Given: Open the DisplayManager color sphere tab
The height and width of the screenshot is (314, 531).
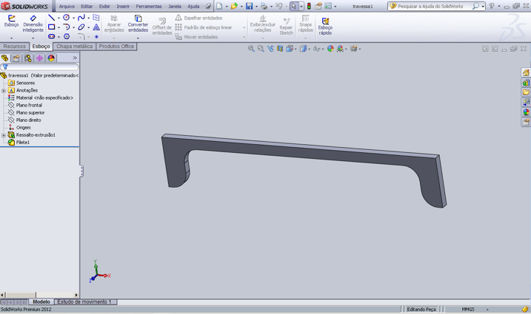Looking at the screenshot, I should pyautogui.click(x=51, y=58).
